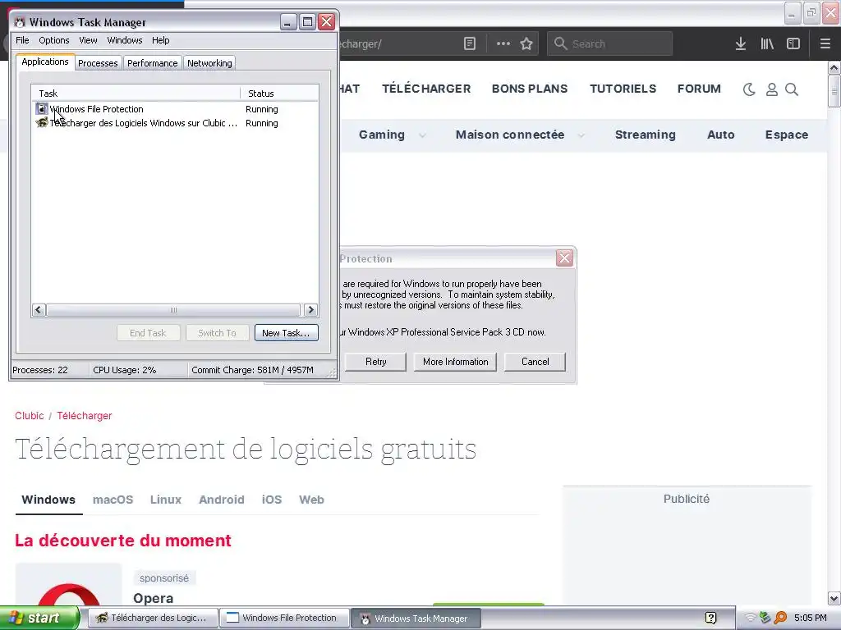This screenshot has height=630, width=841.
Task: Toggle the Firefox sidebar icon
Action: coord(793,44)
